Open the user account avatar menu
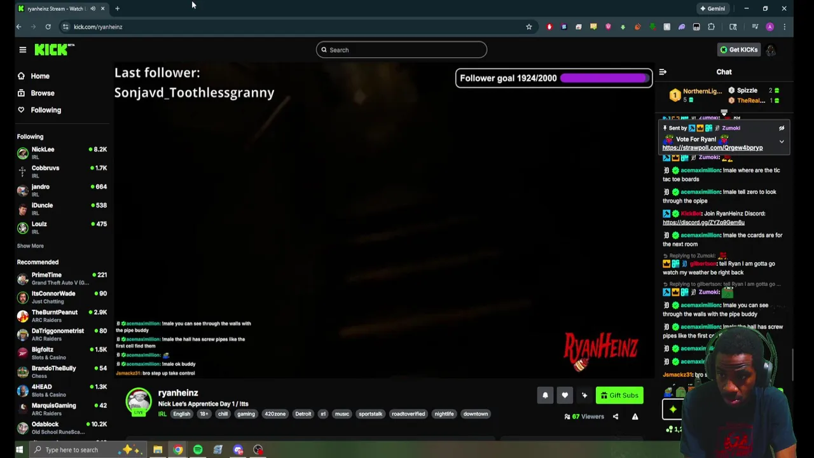The height and width of the screenshot is (458, 814). [x=771, y=50]
